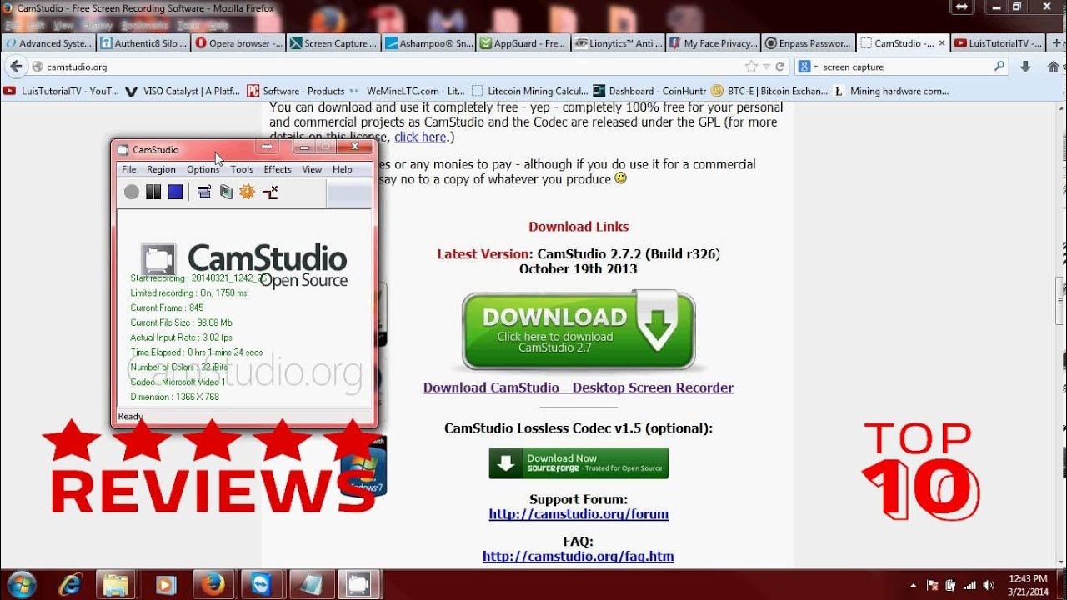Image resolution: width=1067 pixels, height=600 pixels.
Task: Switch to Screen Capture tab
Action: (x=333, y=43)
